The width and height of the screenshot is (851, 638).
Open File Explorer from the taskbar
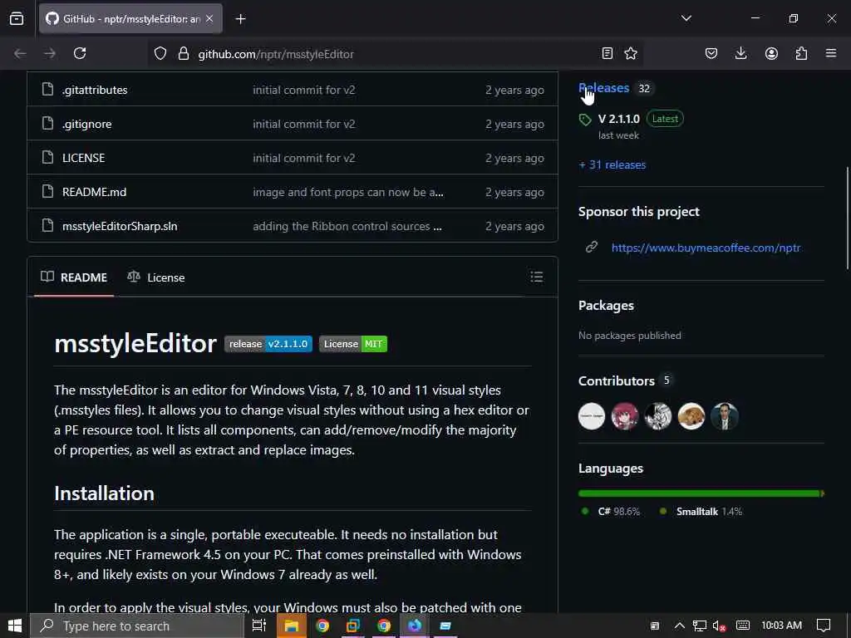292,626
